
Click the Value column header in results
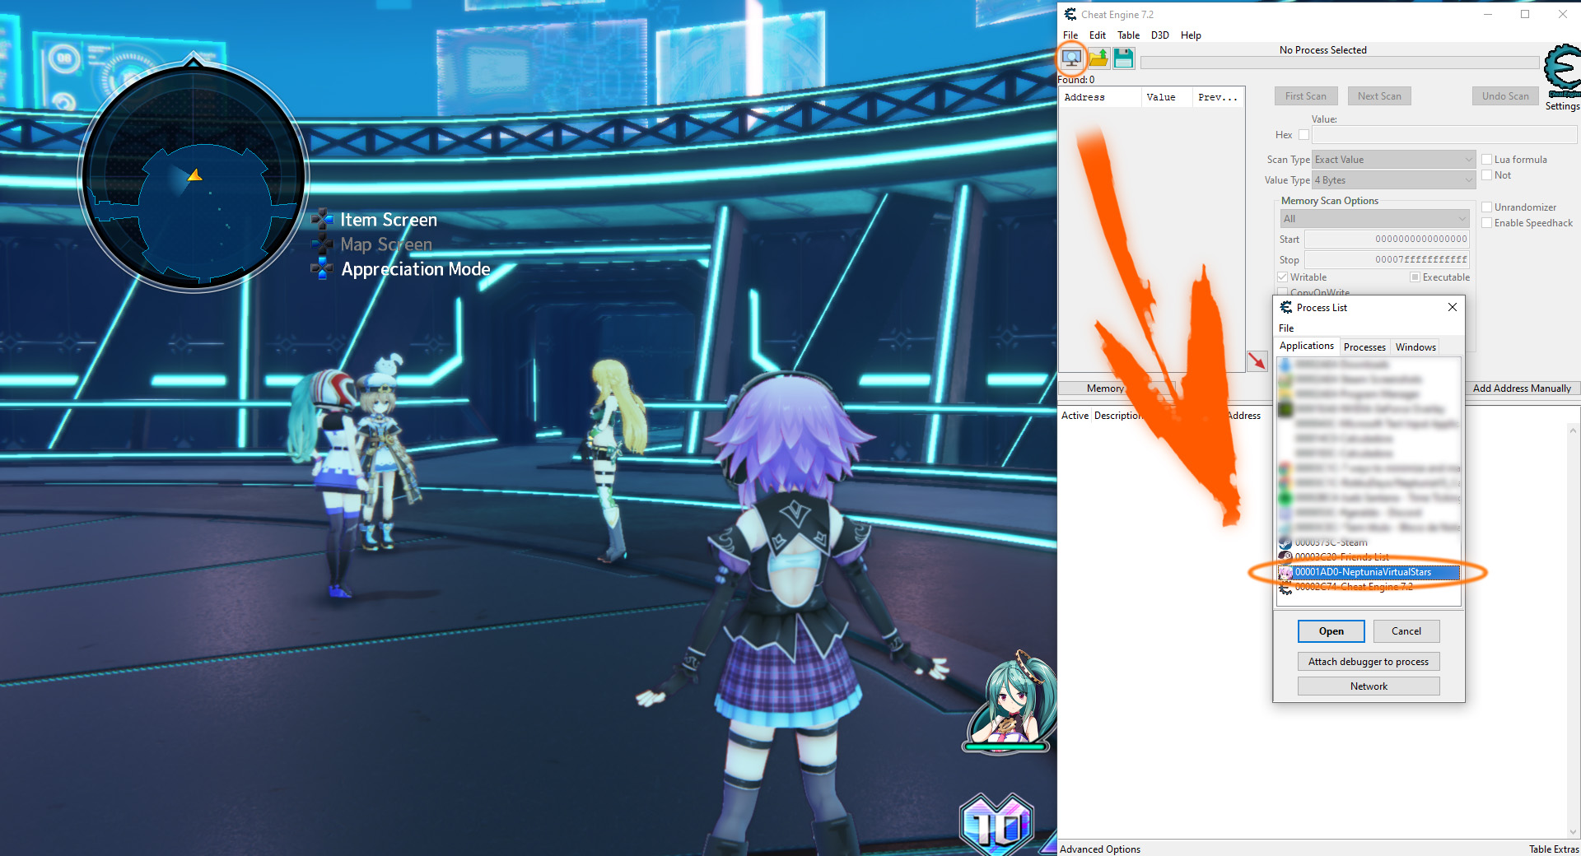1166,97
